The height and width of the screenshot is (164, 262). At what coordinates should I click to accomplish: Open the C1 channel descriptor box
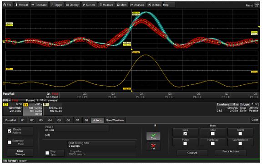[x=13, y=109]
